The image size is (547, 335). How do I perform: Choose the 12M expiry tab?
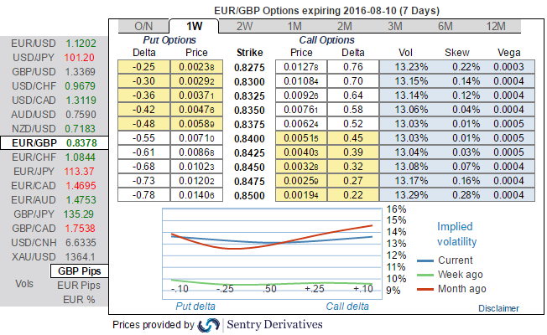coord(498,26)
